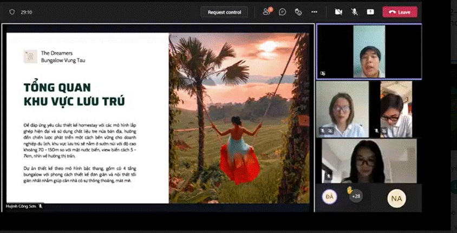
Task: Click the Request control button
Action: (224, 12)
